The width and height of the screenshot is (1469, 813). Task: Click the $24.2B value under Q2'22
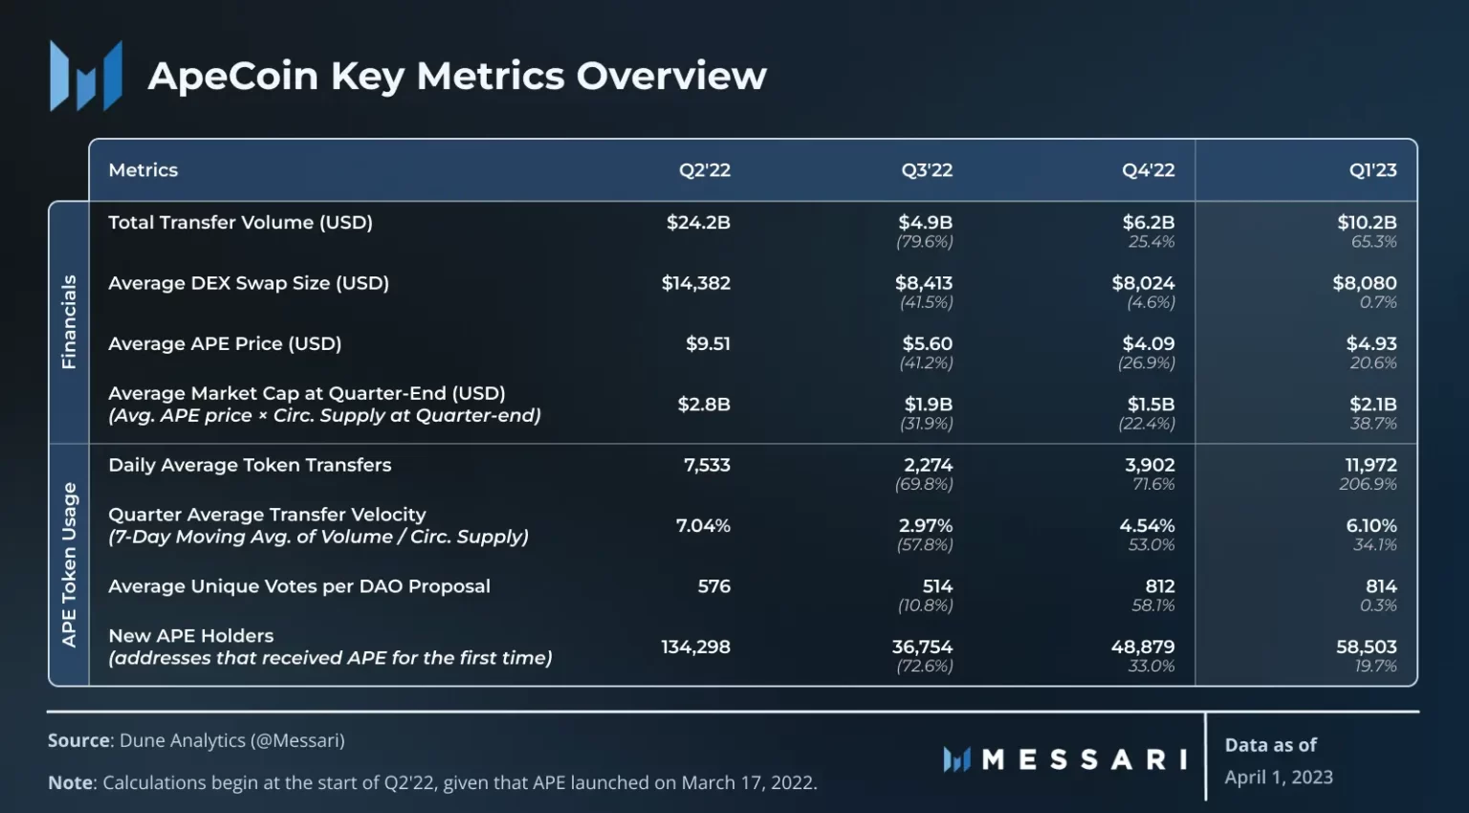click(698, 222)
